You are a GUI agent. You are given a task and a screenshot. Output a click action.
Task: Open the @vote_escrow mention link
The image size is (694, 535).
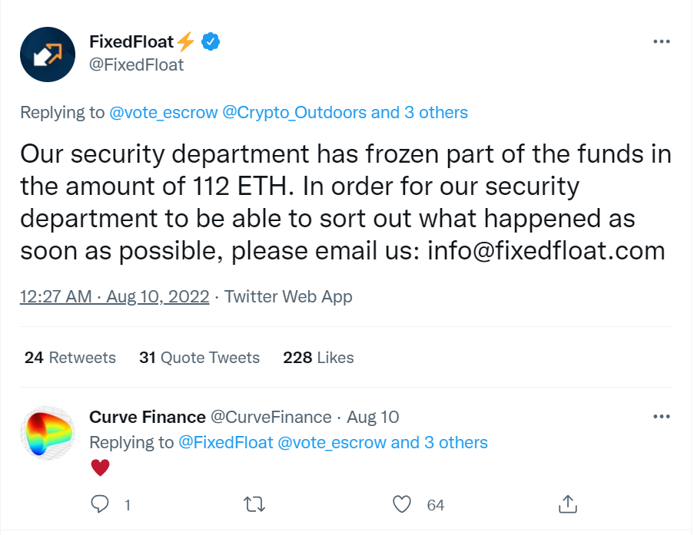(163, 113)
